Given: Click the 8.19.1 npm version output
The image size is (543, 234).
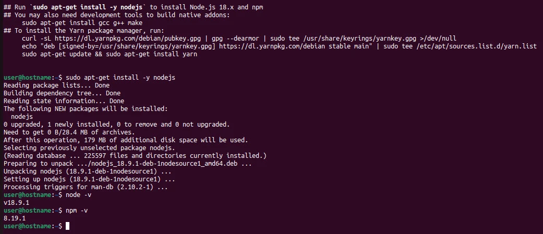Looking at the screenshot, I should coord(15,218).
